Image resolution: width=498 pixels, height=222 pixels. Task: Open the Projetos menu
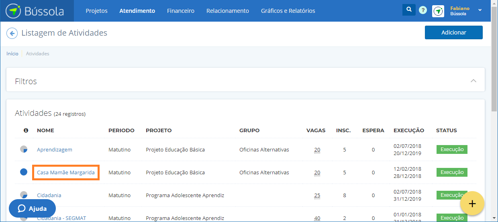[x=96, y=11]
